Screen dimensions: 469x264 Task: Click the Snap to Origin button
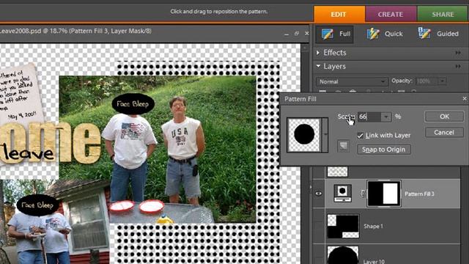[x=384, y=150]
